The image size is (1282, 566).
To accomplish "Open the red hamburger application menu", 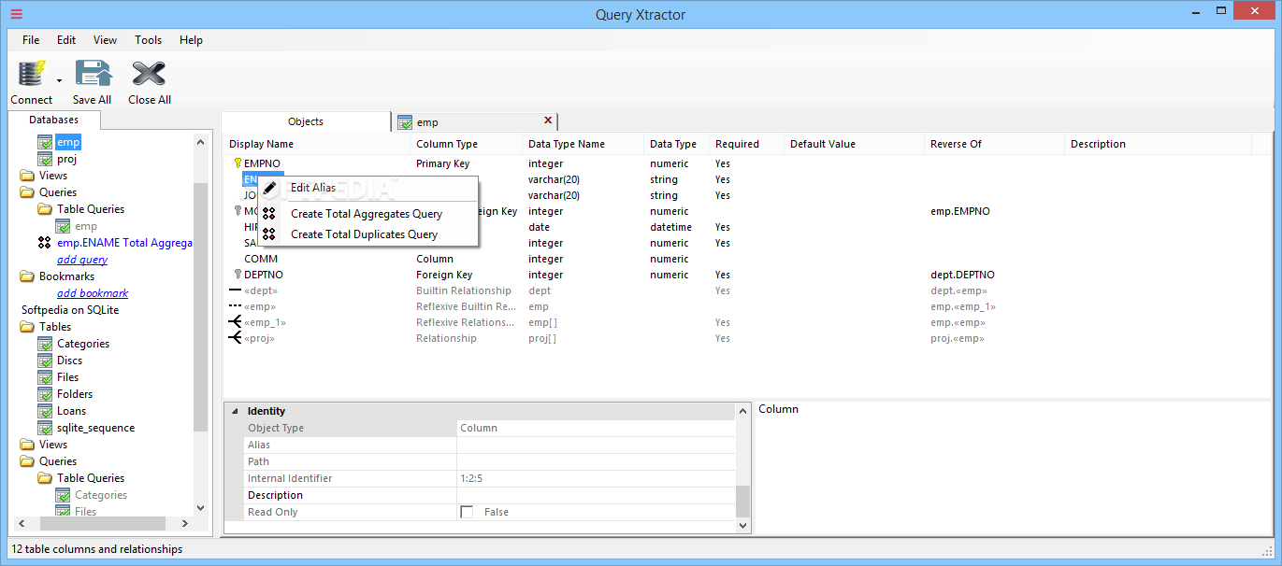I will pyautogui.click(x=16, y=13).
